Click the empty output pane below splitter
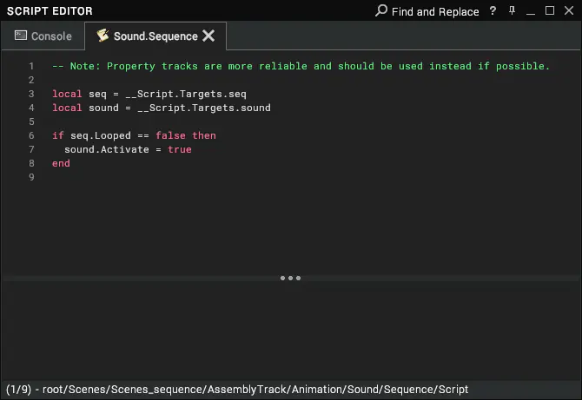The width and height of the screenshot is (582, 400). 291,330
